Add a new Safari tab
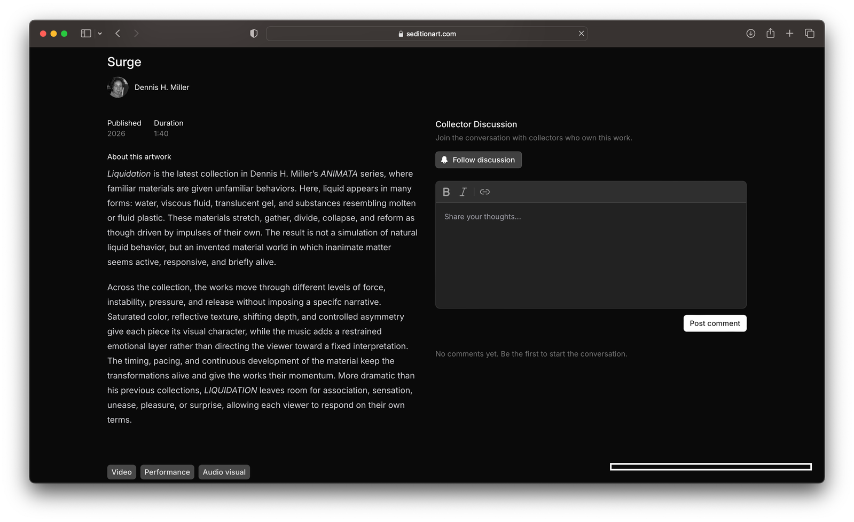The width and height of the screenshot is (854, 522). coord(789,34)
